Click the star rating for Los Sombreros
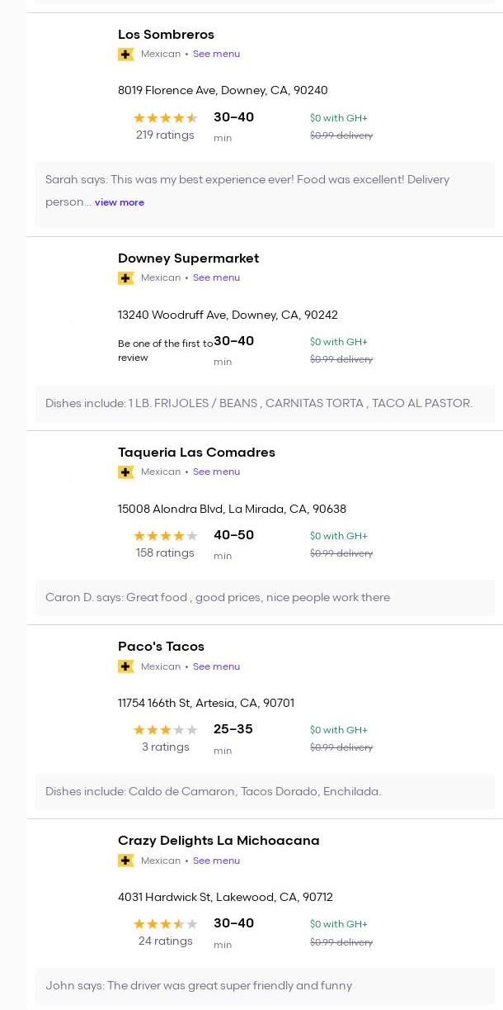 (165, 118)
